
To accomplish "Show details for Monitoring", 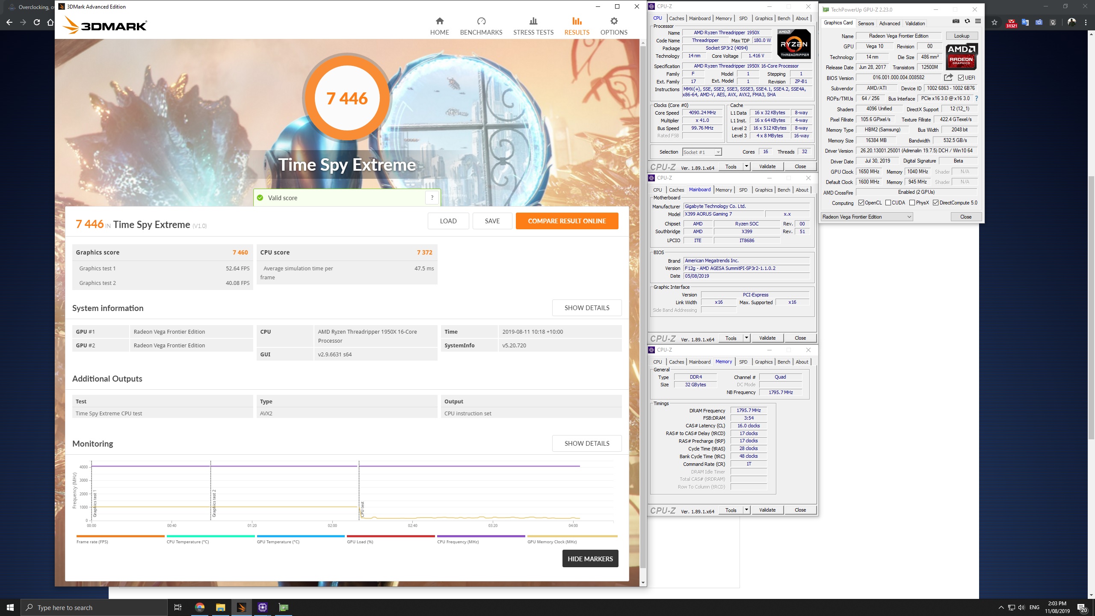I will [x=586, y=443].
